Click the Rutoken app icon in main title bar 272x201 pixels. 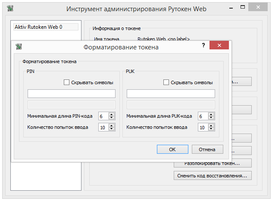click(10, 8)
